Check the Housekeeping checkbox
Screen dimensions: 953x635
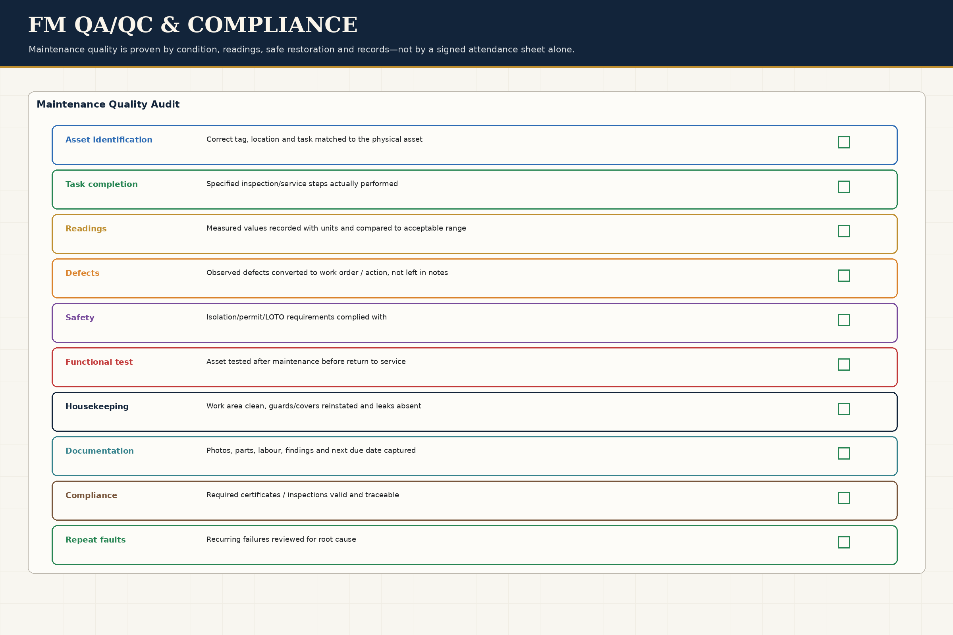click(843, 409)
